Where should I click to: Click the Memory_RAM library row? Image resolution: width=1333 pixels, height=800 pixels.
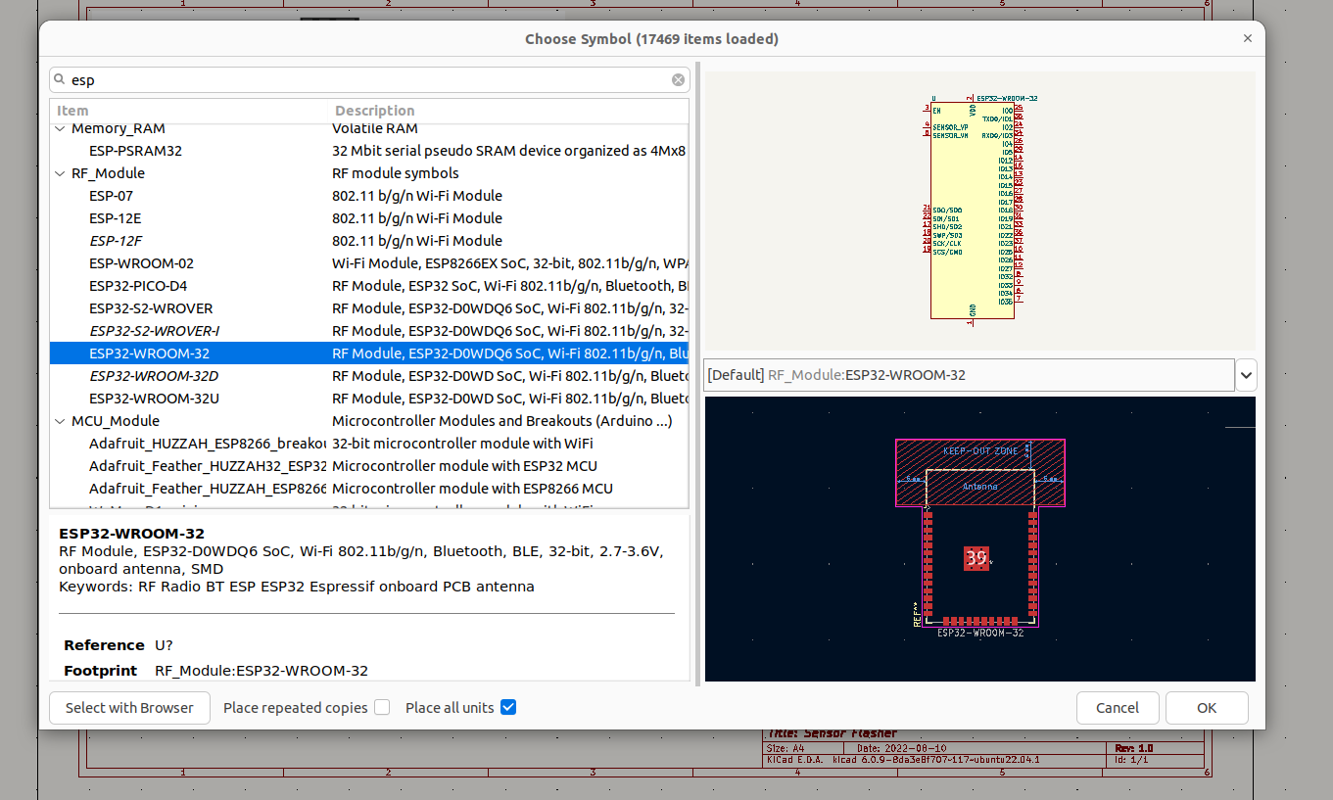click(x=369, y=128)
